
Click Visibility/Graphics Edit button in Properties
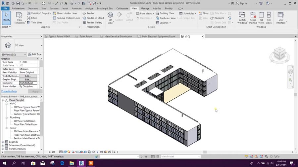coord(28,76)
